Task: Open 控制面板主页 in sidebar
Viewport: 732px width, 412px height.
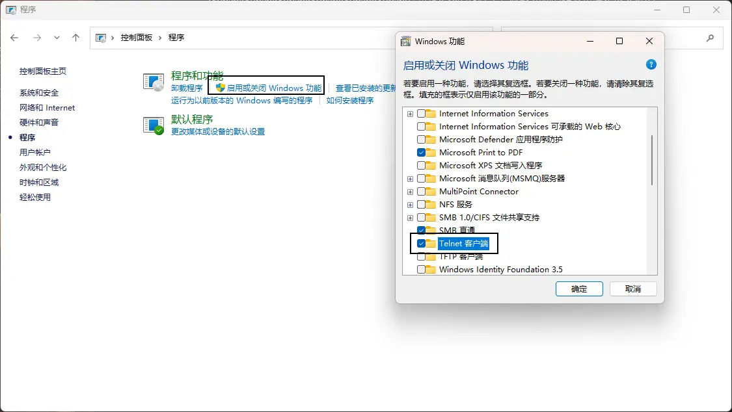Action: point(42,71)
